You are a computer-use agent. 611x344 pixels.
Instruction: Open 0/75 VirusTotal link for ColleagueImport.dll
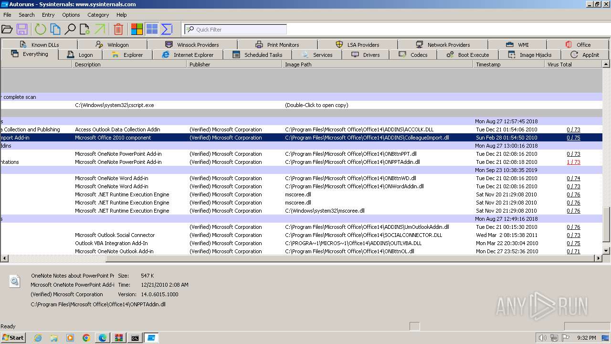click(573, 138)
